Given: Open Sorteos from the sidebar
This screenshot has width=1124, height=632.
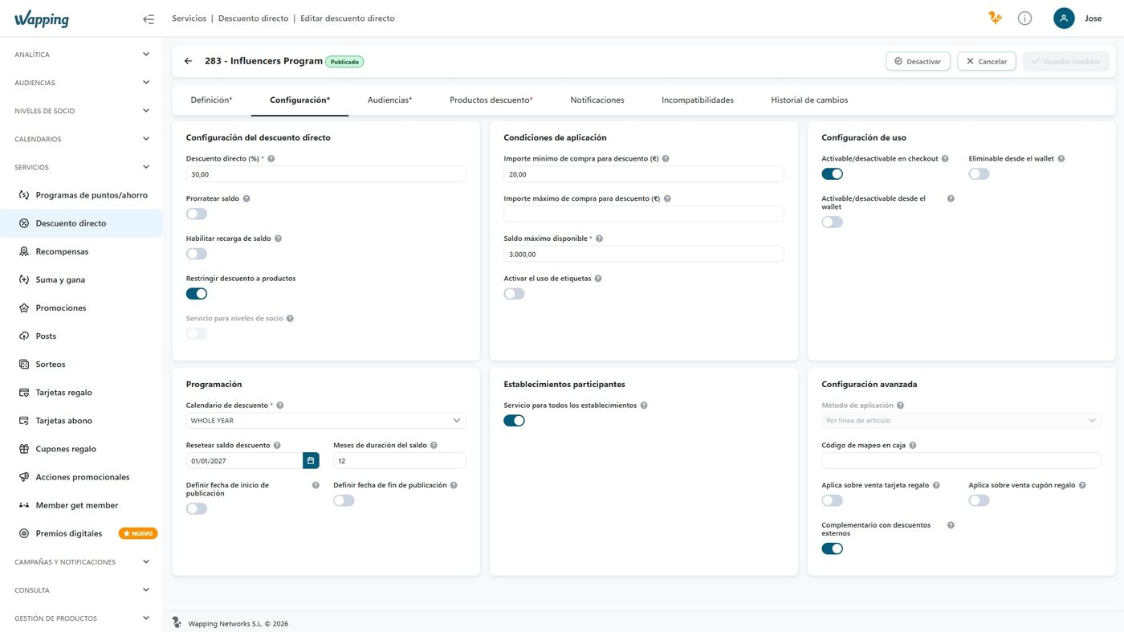Looking at the screenshot, I should (x=81, y=365).
